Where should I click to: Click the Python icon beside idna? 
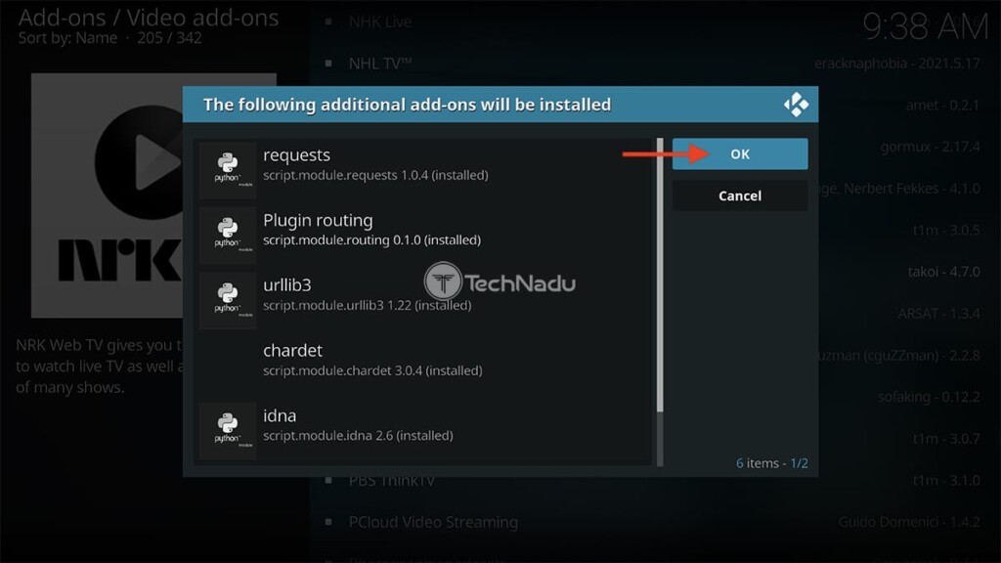[x=227, y=431]
